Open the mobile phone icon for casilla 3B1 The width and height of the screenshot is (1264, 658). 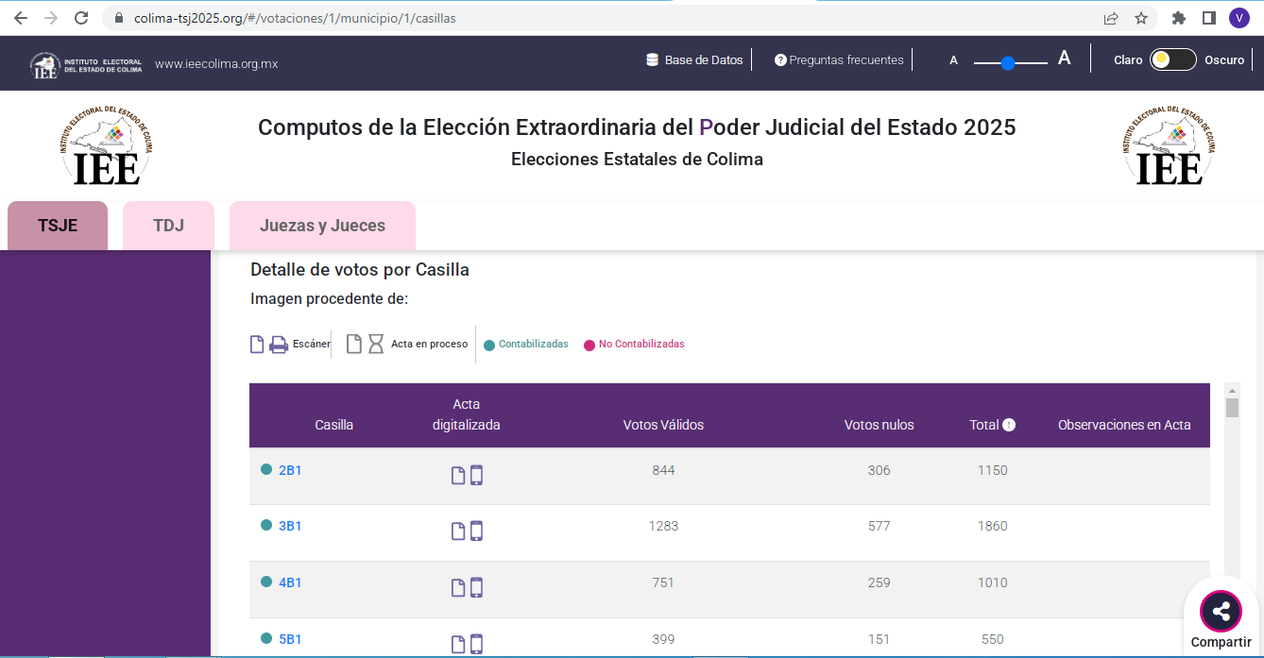pos(476,531)
